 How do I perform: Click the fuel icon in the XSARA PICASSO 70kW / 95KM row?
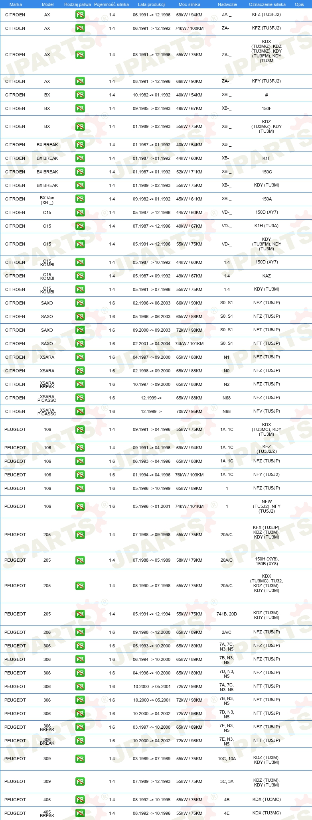80,411
